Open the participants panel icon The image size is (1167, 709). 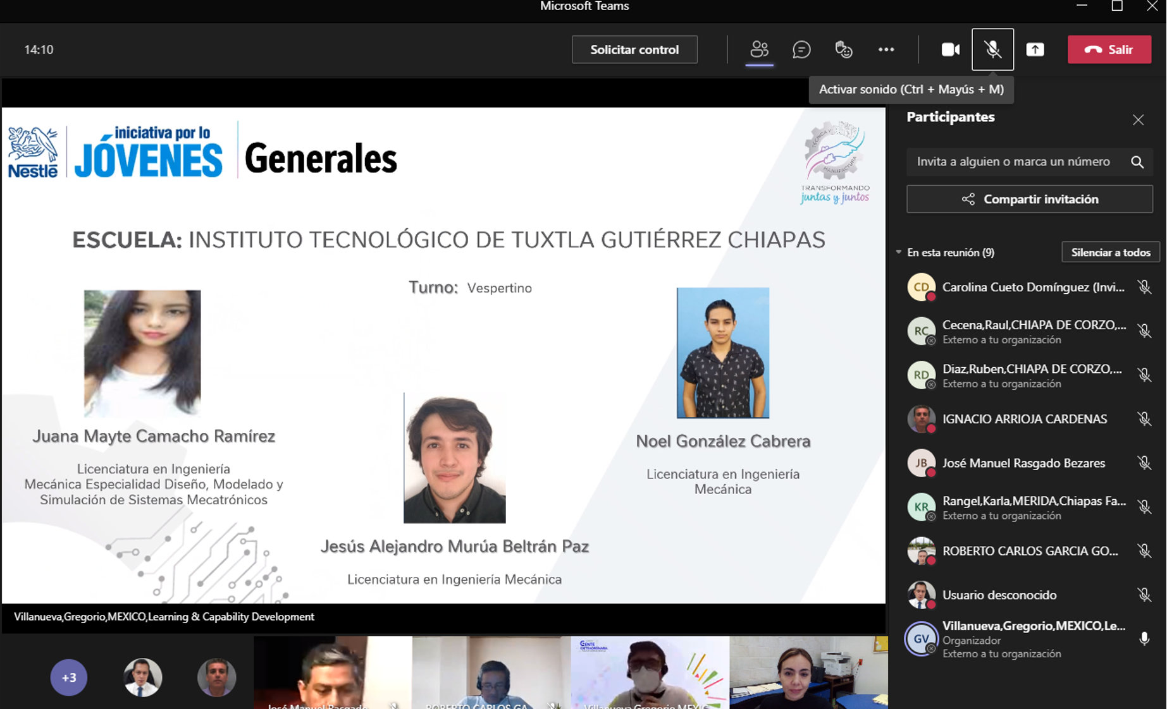point(759,49)
